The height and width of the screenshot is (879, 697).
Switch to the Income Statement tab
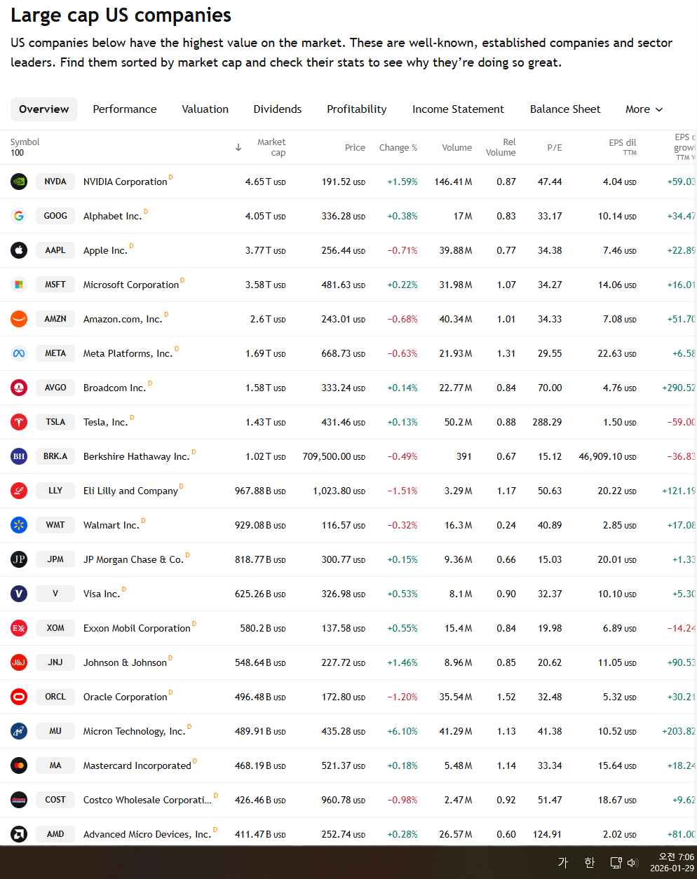(458, 109)
